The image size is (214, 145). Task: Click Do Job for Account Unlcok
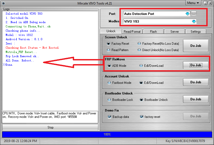coord(196,82)
